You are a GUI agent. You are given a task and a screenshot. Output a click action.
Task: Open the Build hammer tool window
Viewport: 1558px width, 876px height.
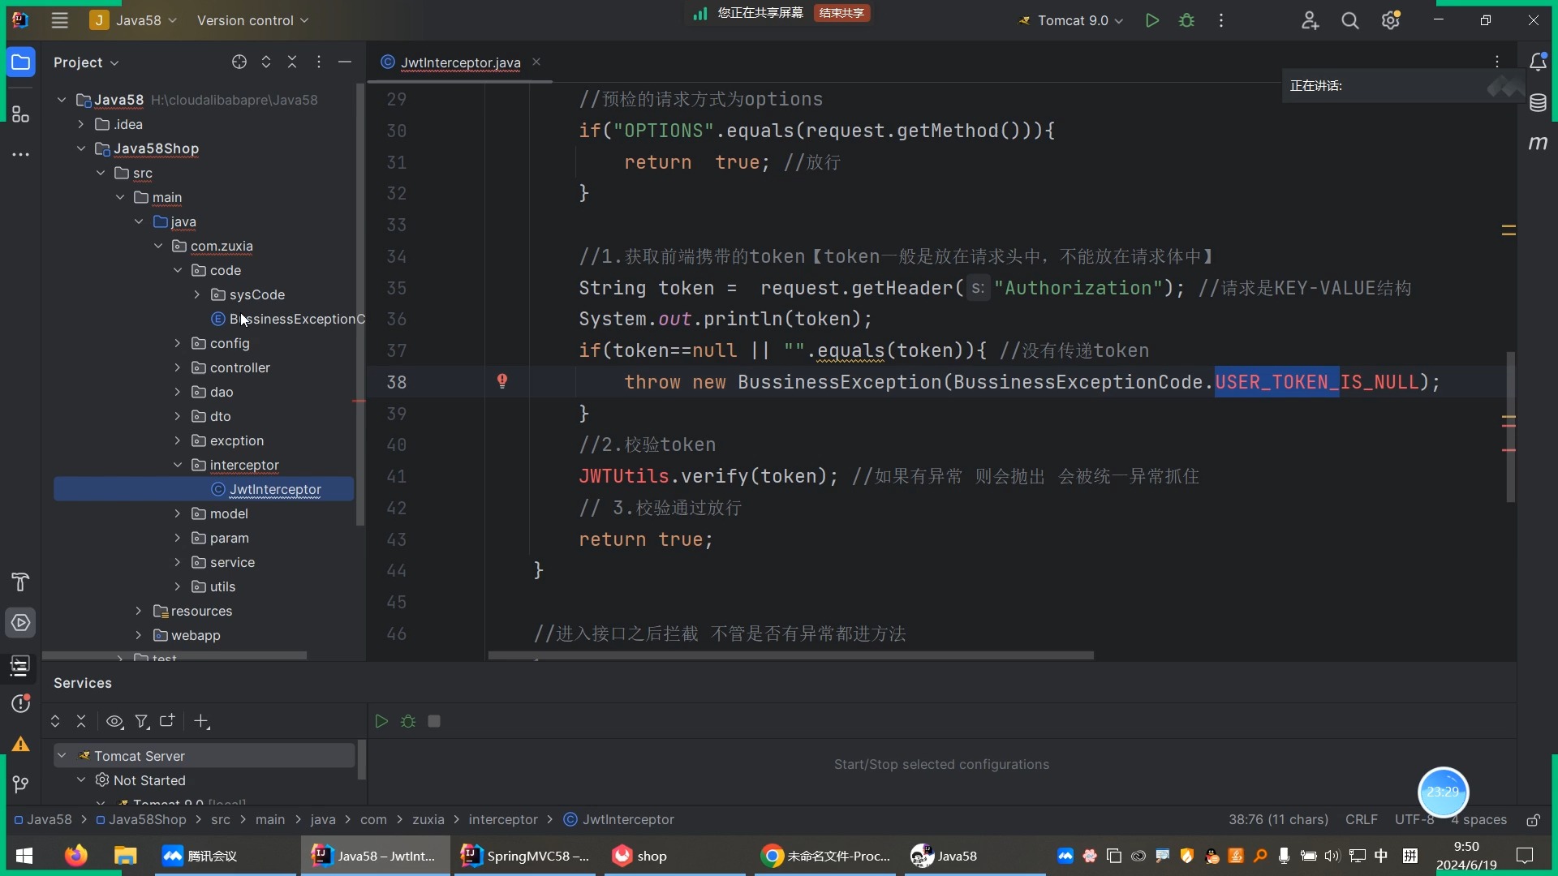coord(21,582)
